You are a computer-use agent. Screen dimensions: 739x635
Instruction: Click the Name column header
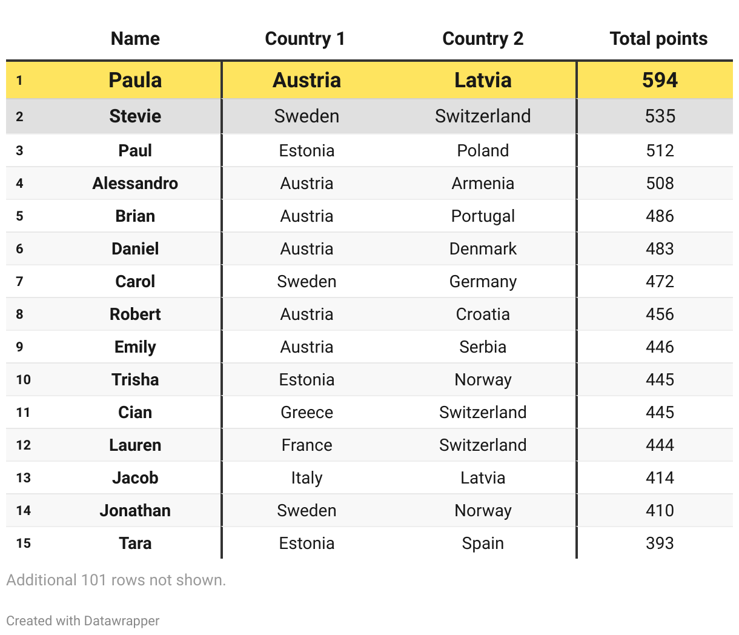pyautogui.click(x=135, y=39)
